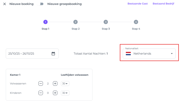Jump to Stap 2 circle
The height and width of the screenshot is (112, 181).
pos(75,22)
